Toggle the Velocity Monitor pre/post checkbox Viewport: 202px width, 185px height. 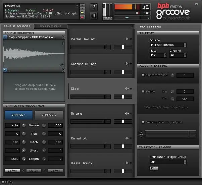[x=143, y=122]
